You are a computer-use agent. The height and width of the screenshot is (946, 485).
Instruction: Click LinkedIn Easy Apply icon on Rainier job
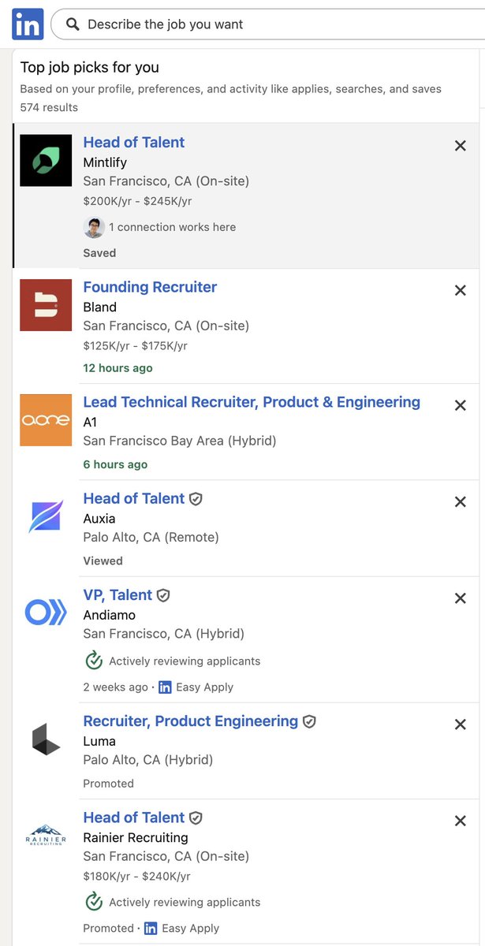point(151,929)
